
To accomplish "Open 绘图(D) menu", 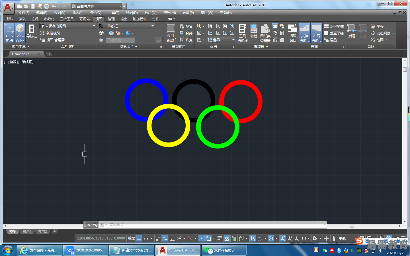I will click(132, 13).
